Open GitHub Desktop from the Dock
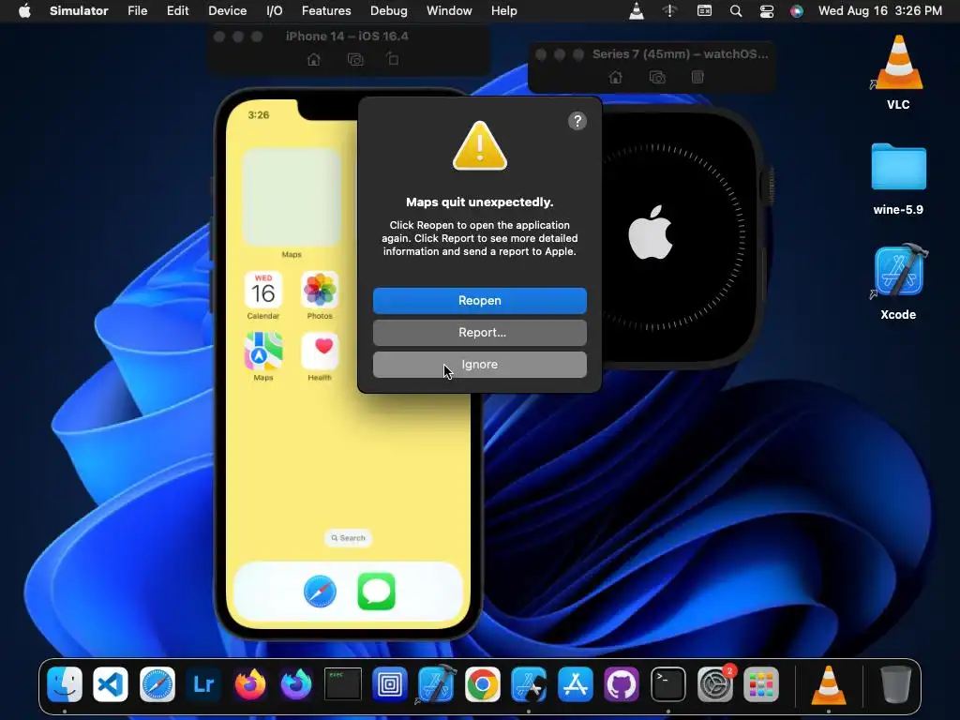This screenshot has height=720, width=960. tap(622, 683)
